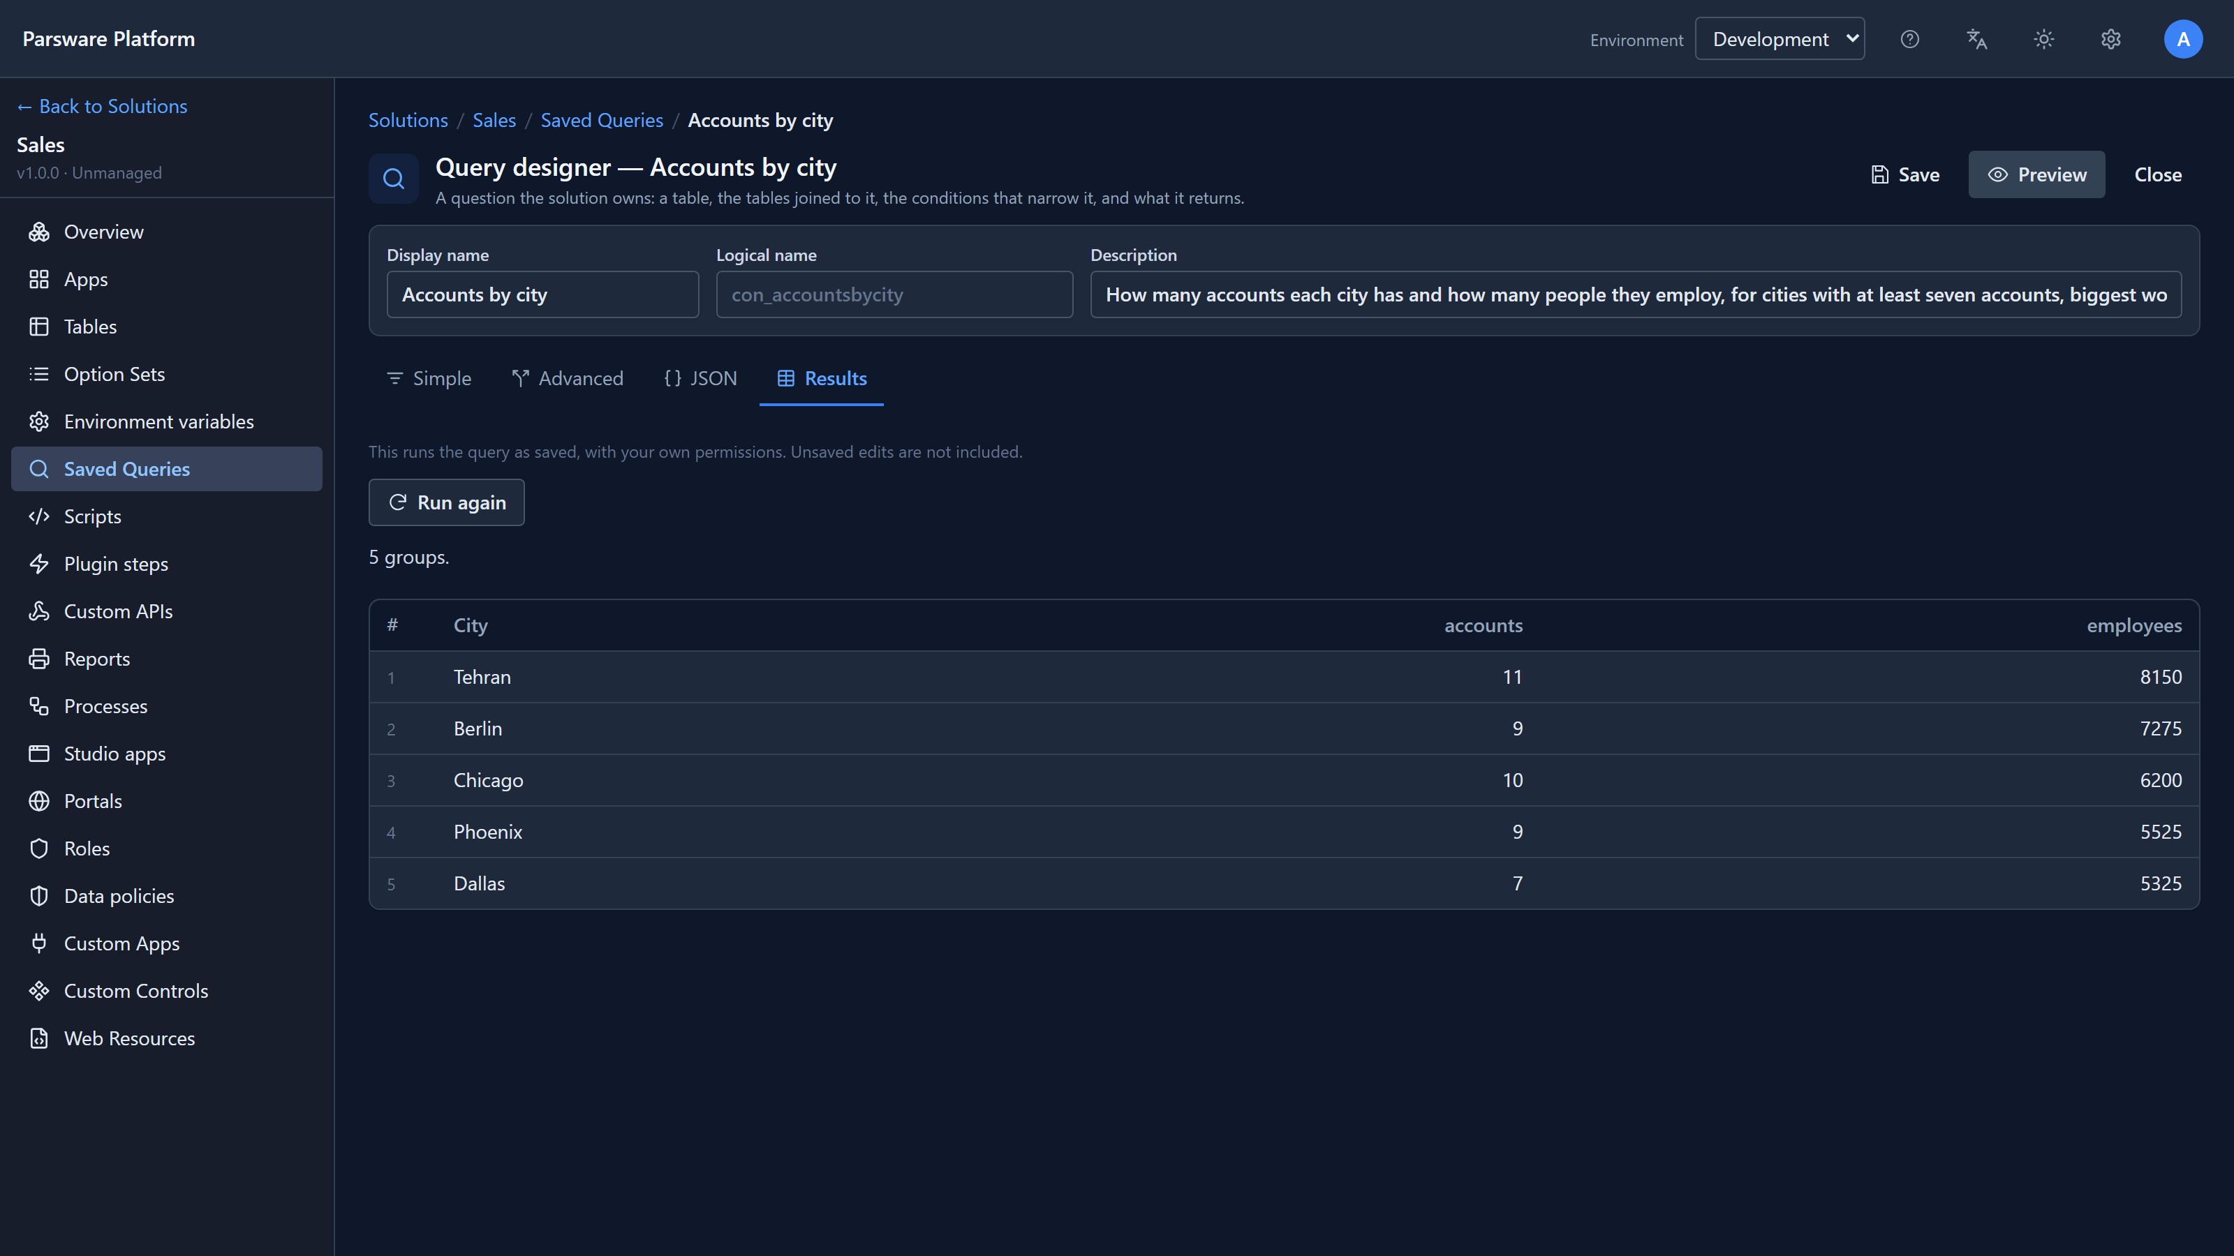Open Data policies in sidebar
The image size is (2234, 1256).
[x=167, y=896]
